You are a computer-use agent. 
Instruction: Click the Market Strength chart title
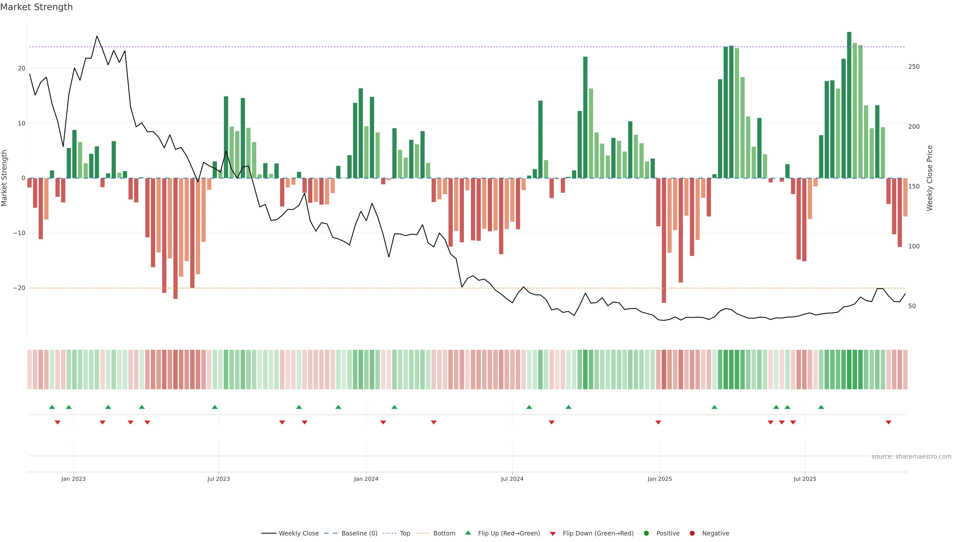(x=36, y=7)
